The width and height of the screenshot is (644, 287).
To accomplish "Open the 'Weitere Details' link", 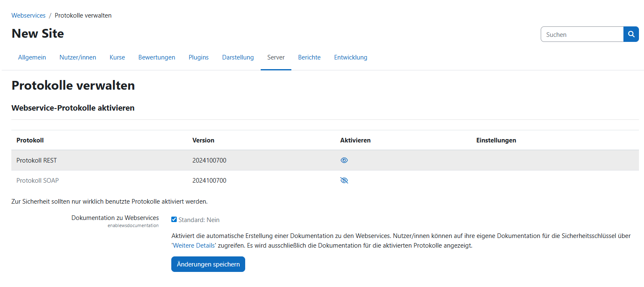I will tap(194, 246).
